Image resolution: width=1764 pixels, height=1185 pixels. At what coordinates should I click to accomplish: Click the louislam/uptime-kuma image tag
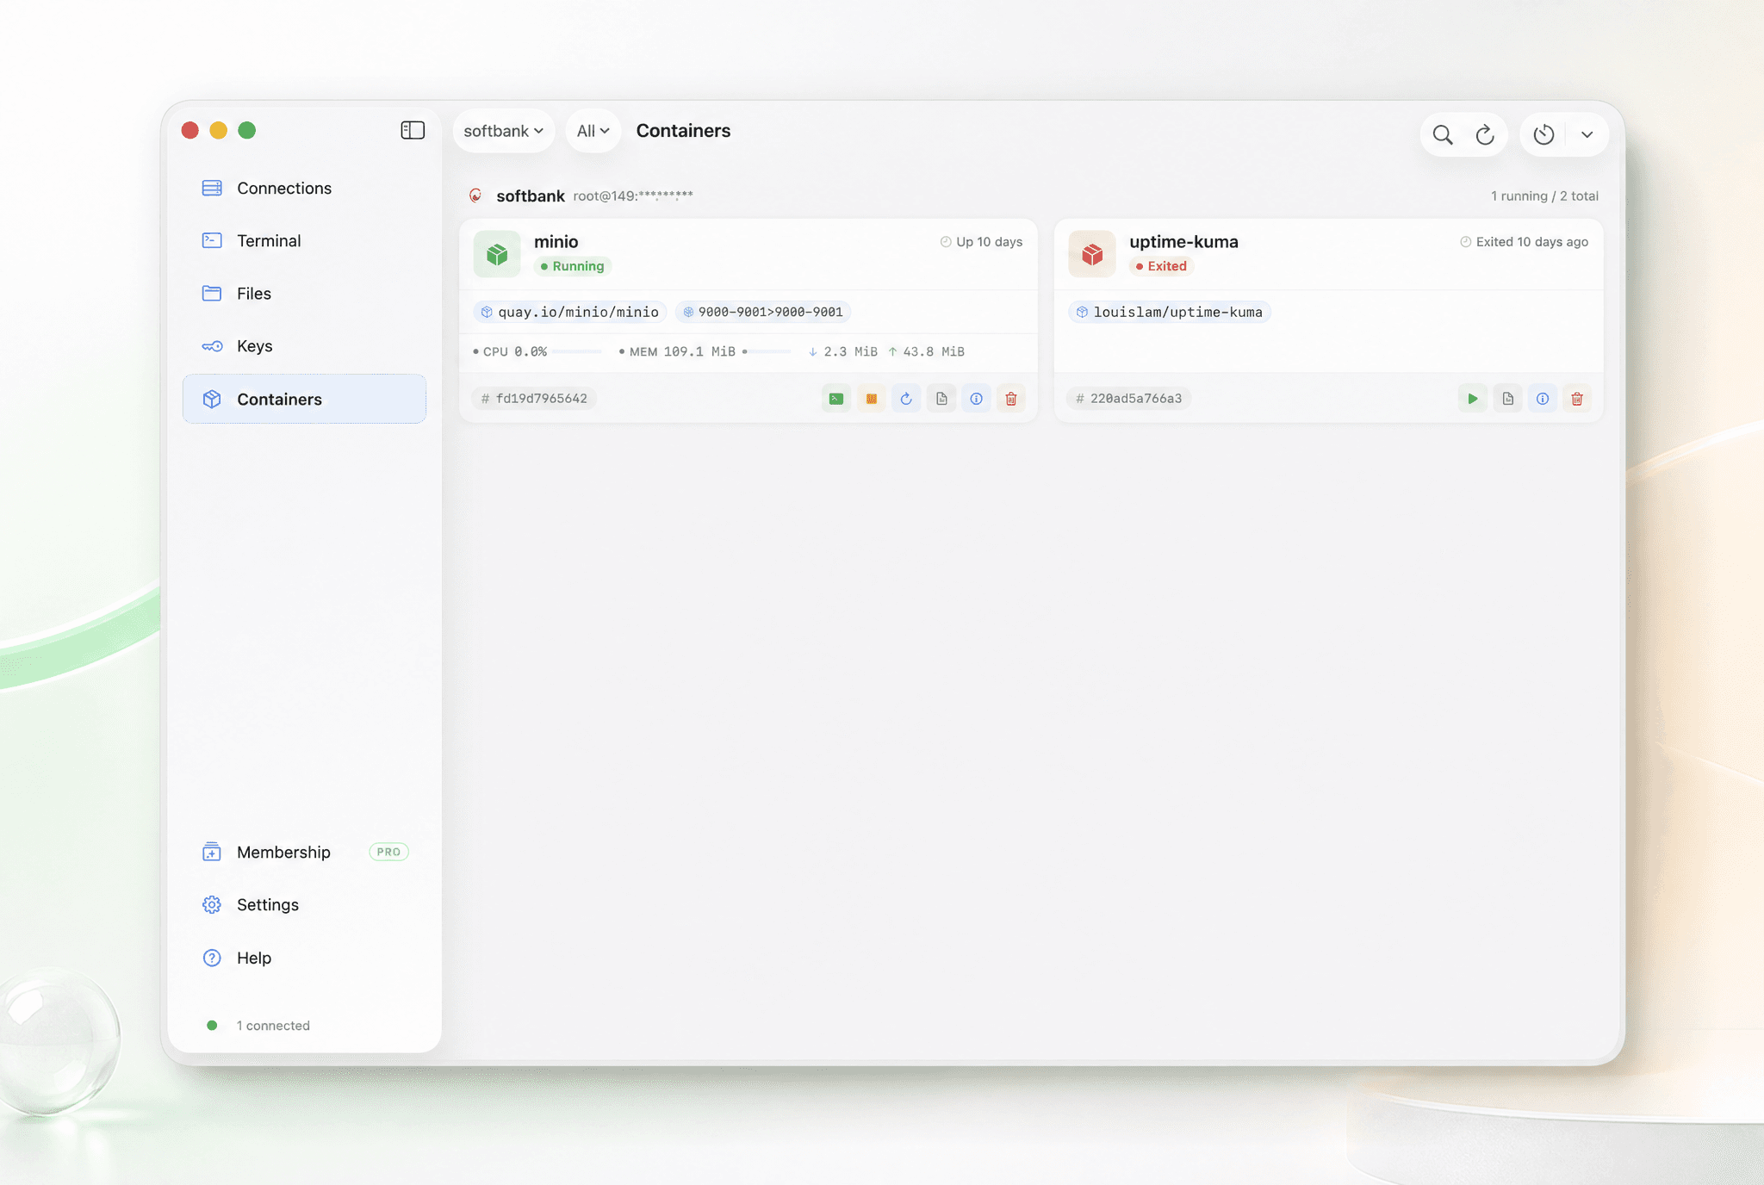(x=1170, y=312)
